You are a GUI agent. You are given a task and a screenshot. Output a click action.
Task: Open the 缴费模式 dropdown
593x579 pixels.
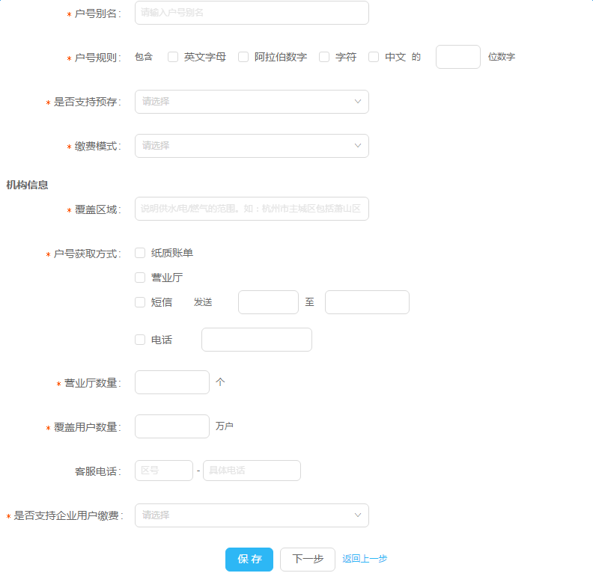click(252, 146)
